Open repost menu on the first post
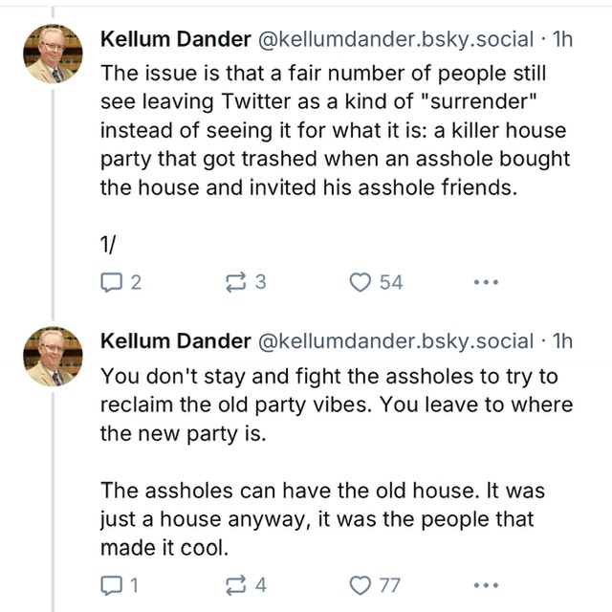 (233, 282)
